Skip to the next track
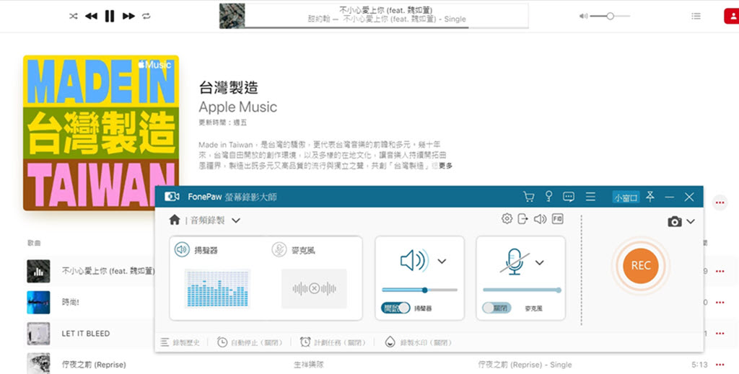This screenshot has width=739, height=374. click(128, 16)
